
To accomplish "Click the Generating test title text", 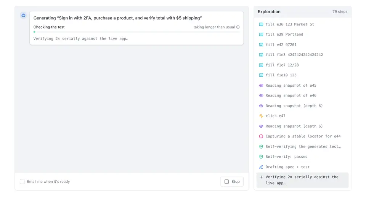I will point(118,18).
